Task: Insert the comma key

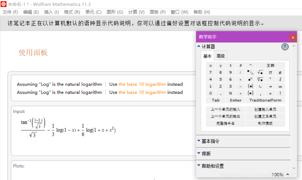Action: point(260,93)
